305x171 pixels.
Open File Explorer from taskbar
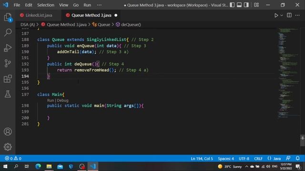point(49,167)
